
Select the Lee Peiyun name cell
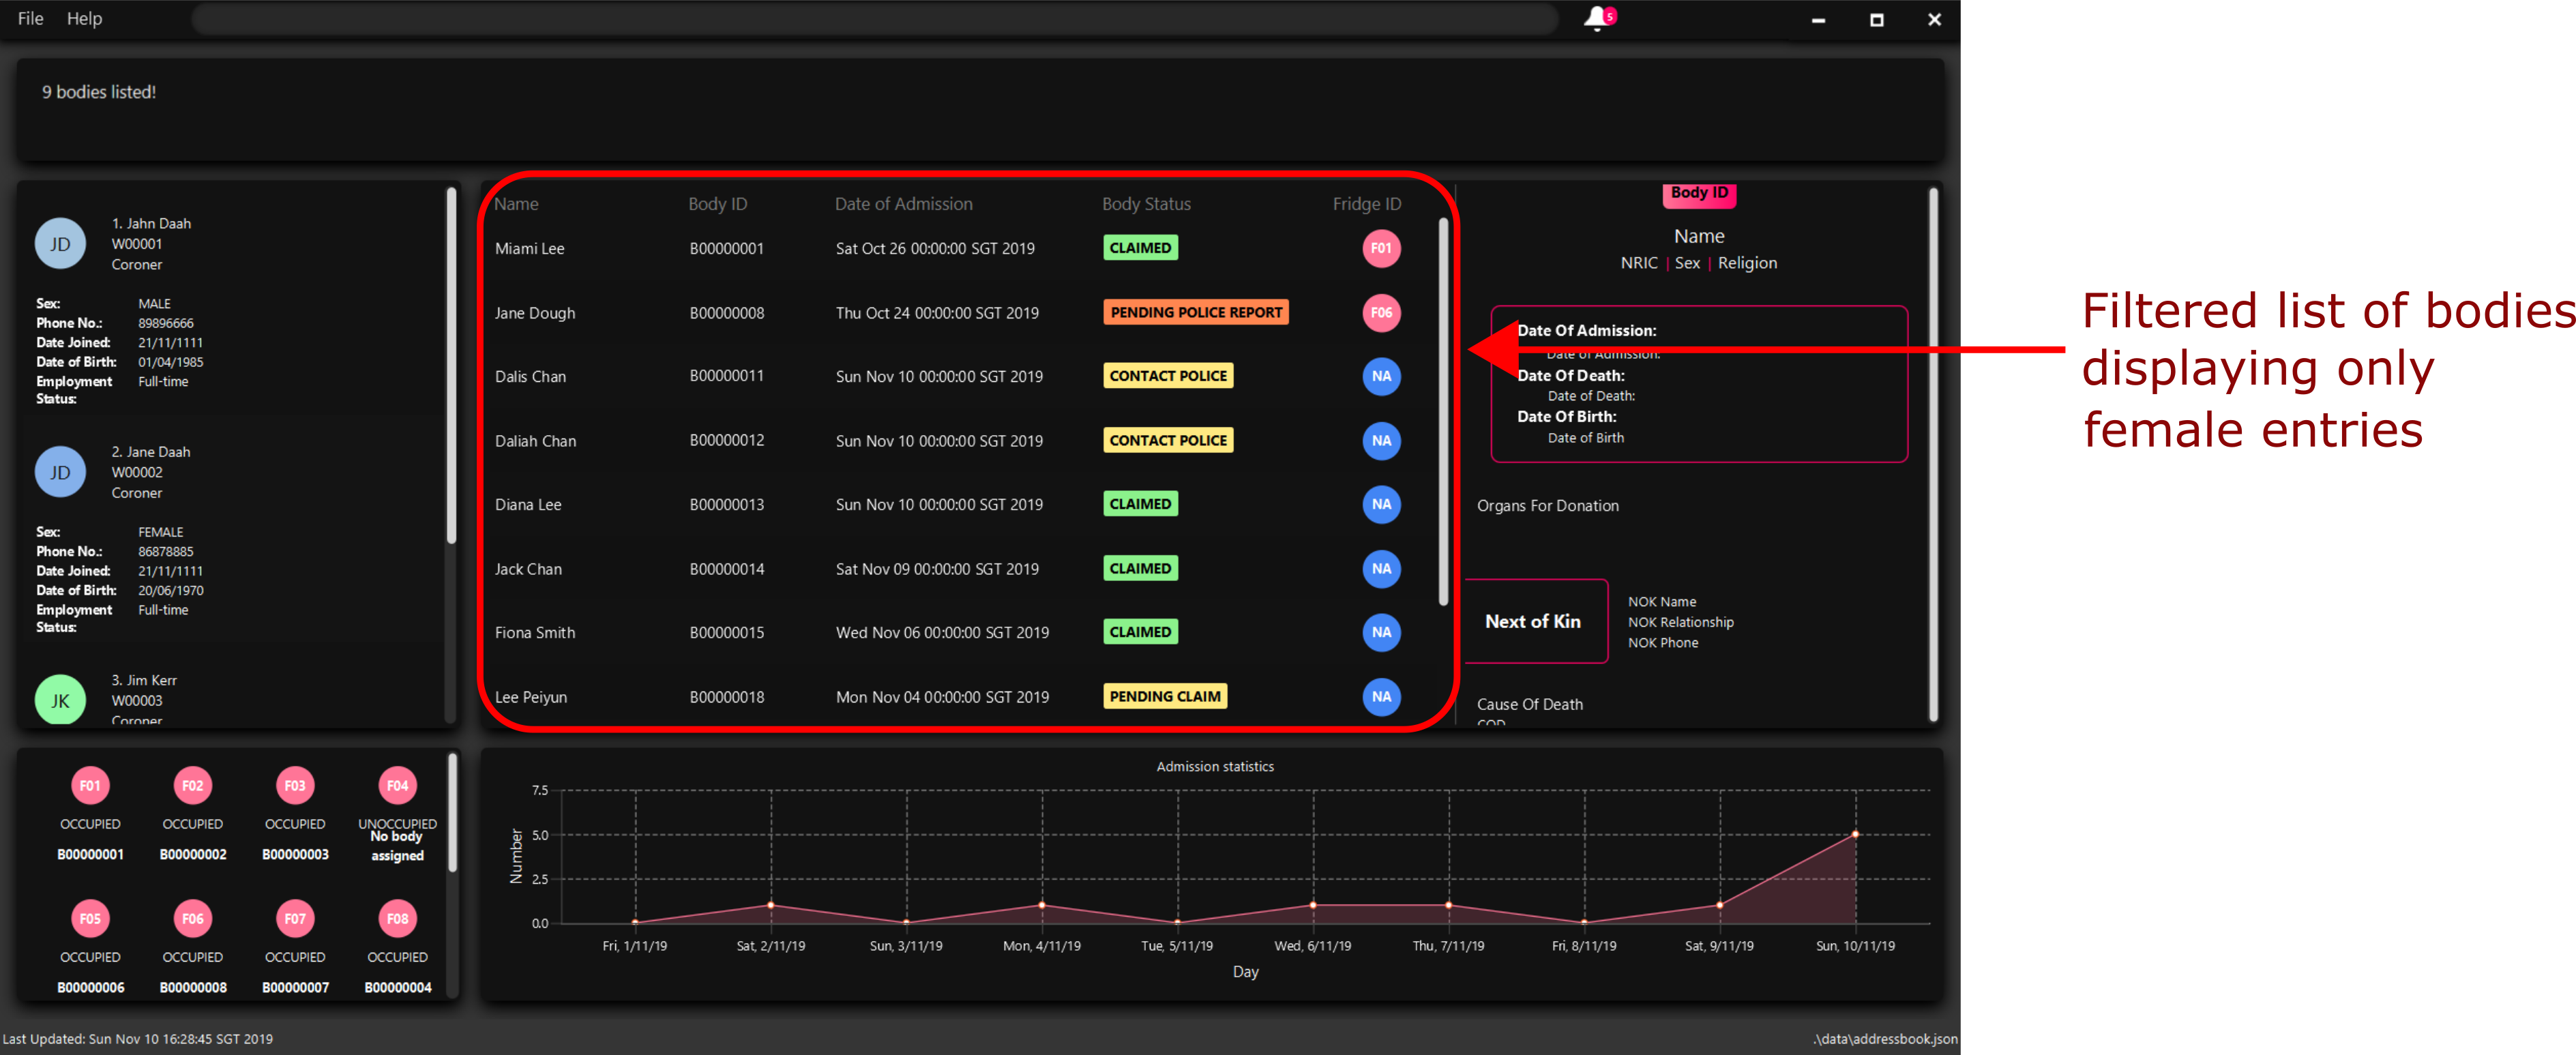[x=531, y=697]
